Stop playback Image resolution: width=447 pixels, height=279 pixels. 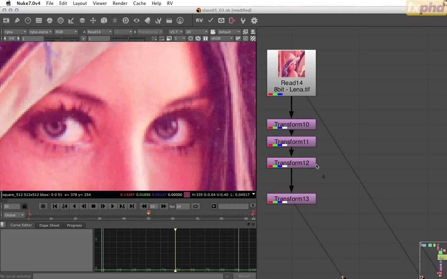[x=93, y=206]
